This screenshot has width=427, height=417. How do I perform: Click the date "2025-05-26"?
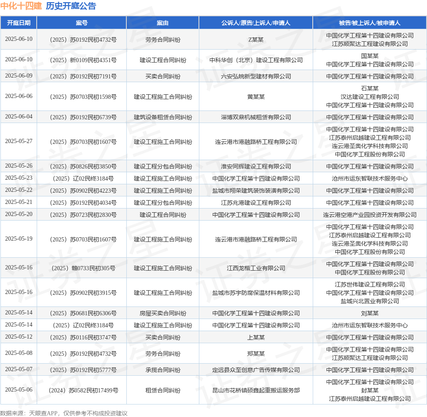click(x=18, y=166)
